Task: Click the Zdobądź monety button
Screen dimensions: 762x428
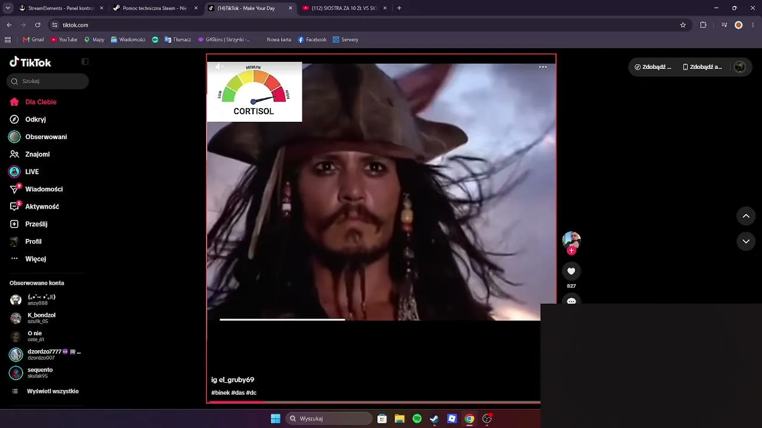Action: (653, 67)
